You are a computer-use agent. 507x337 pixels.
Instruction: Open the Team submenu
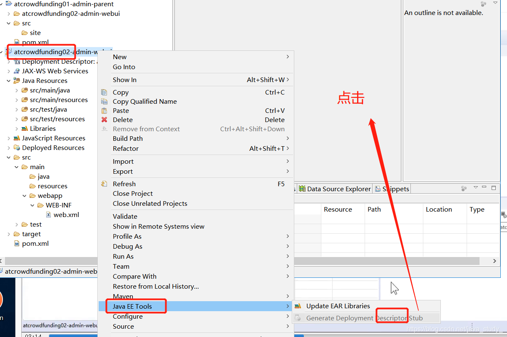tap(196, 267)
